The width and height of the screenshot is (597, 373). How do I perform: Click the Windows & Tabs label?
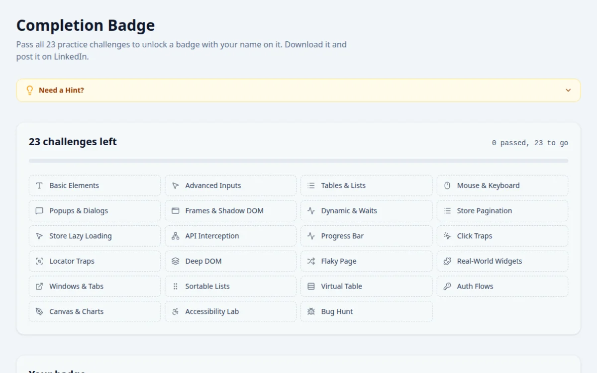[77, 286]
